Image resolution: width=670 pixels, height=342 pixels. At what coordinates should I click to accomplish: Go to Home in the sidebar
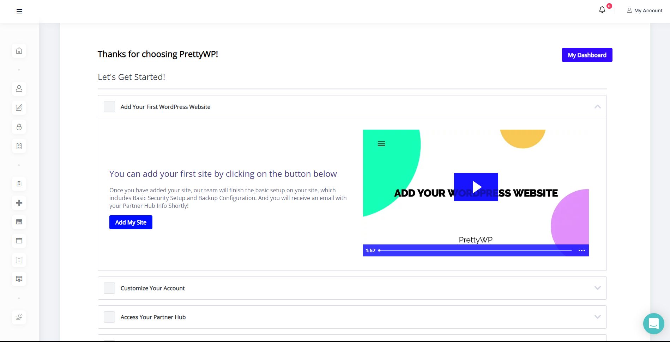coord(19,51)
